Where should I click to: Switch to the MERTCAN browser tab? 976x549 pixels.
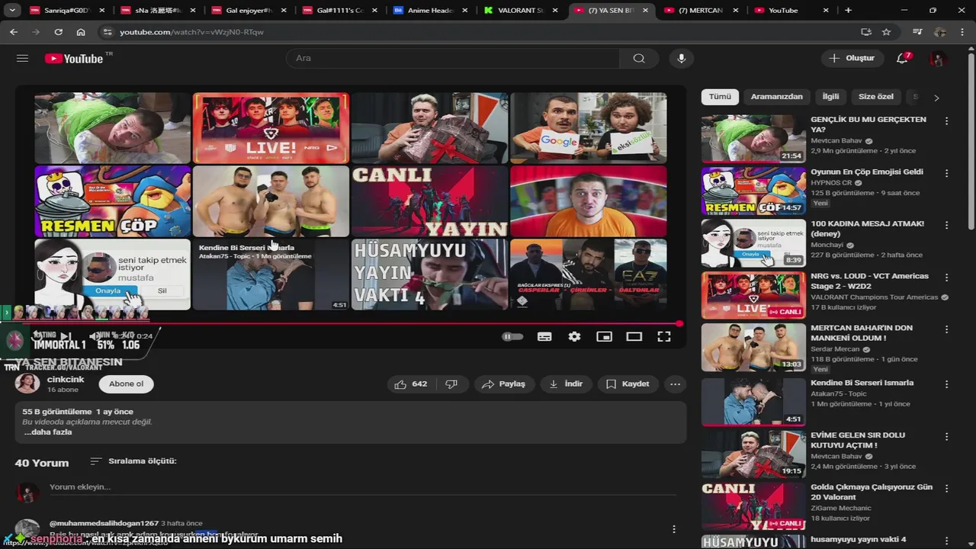coord(701,11)
